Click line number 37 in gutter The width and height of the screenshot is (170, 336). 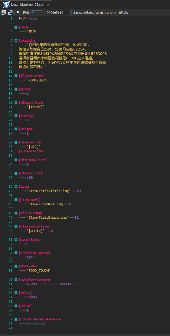(x=10, y=178)
